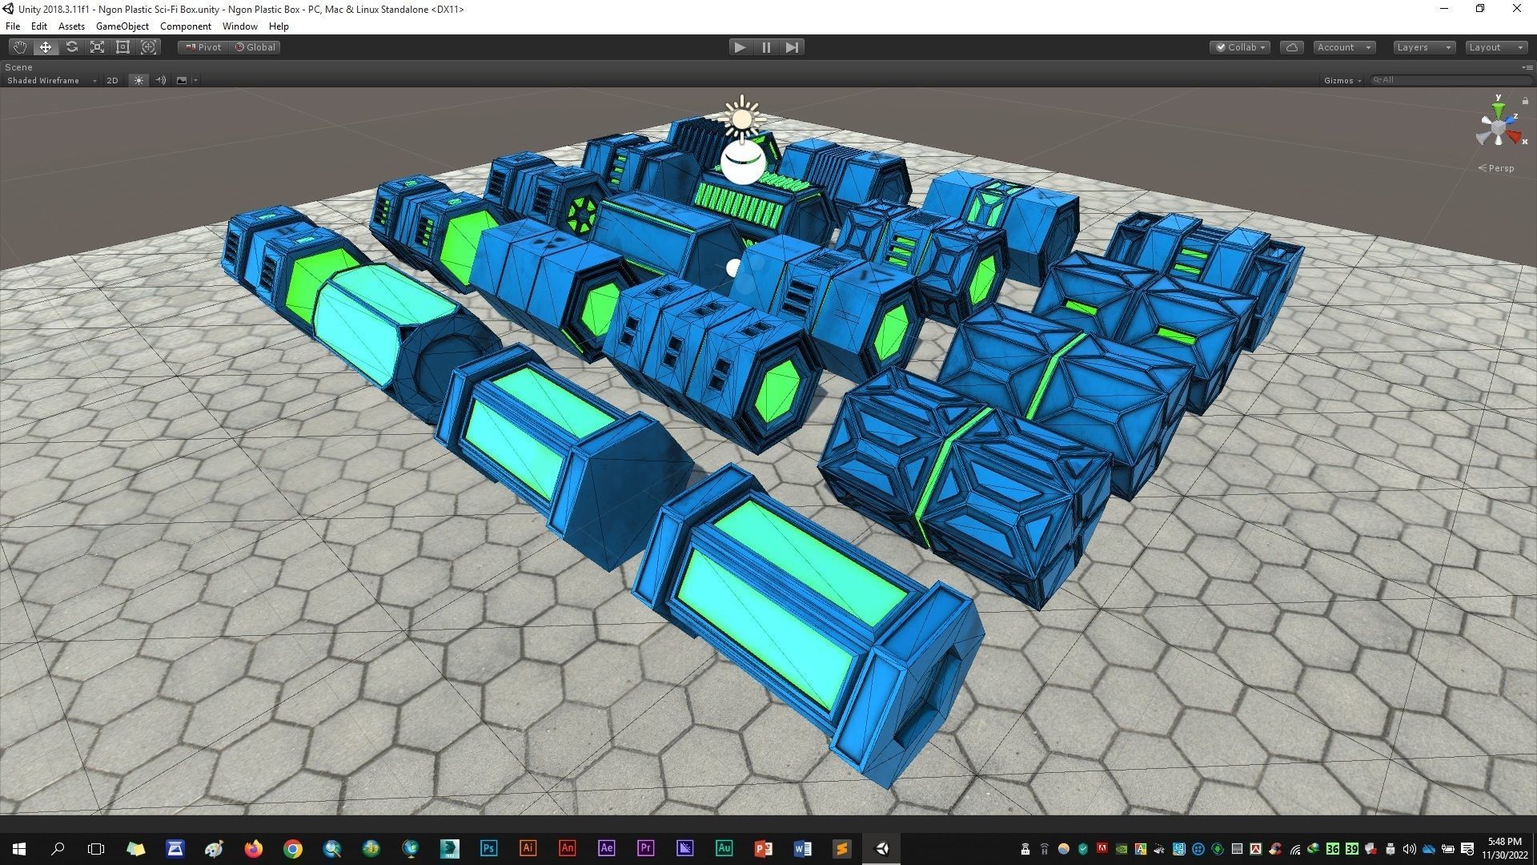Click the Play button
This screenshot has height=865, width=1537.
[740, 47]
